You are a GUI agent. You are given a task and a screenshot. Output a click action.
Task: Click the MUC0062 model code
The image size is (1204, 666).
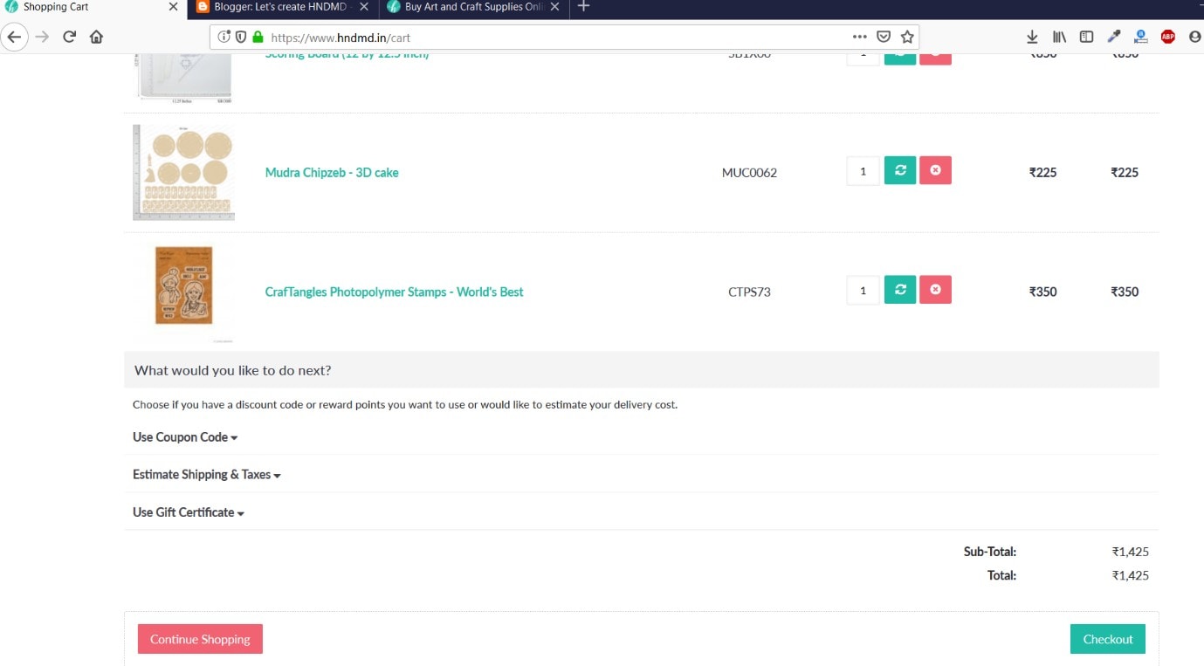point(749,173)
